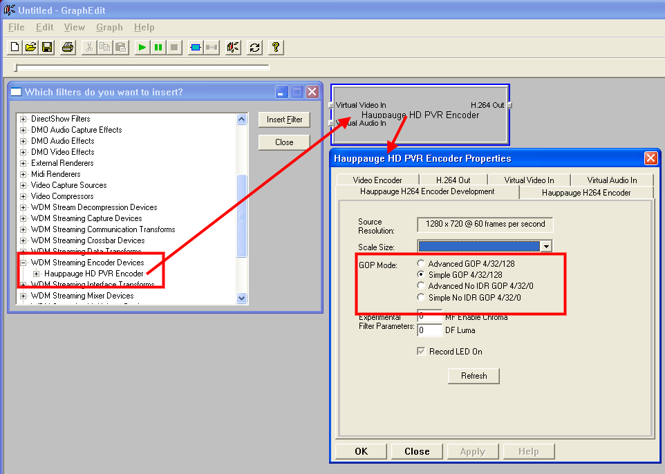
Task: Expand the DirectShow Filters category
Action: [x=24, y=119]
